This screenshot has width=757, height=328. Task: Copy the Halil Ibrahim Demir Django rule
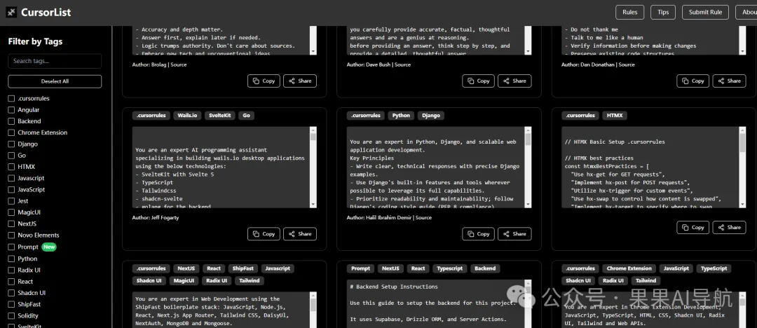[x=479, y=234]
